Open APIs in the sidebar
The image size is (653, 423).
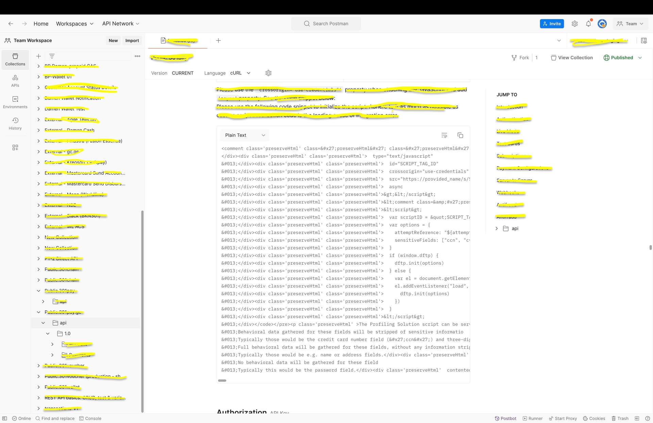15,81
